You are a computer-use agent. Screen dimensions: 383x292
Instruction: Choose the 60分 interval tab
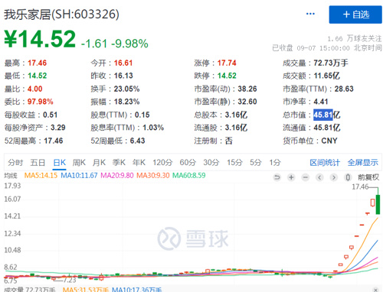pos(188,162)
